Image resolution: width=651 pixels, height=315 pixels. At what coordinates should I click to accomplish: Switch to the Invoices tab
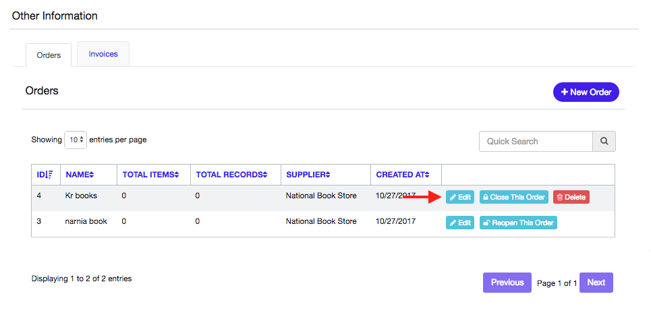pos(103,54)
